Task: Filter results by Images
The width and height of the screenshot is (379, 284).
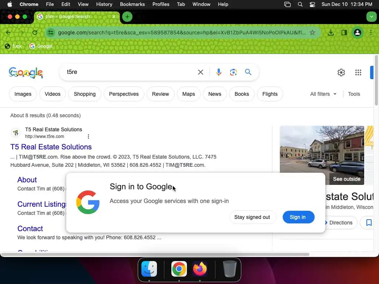Action: pyautogui.click(x=23, y=94)
